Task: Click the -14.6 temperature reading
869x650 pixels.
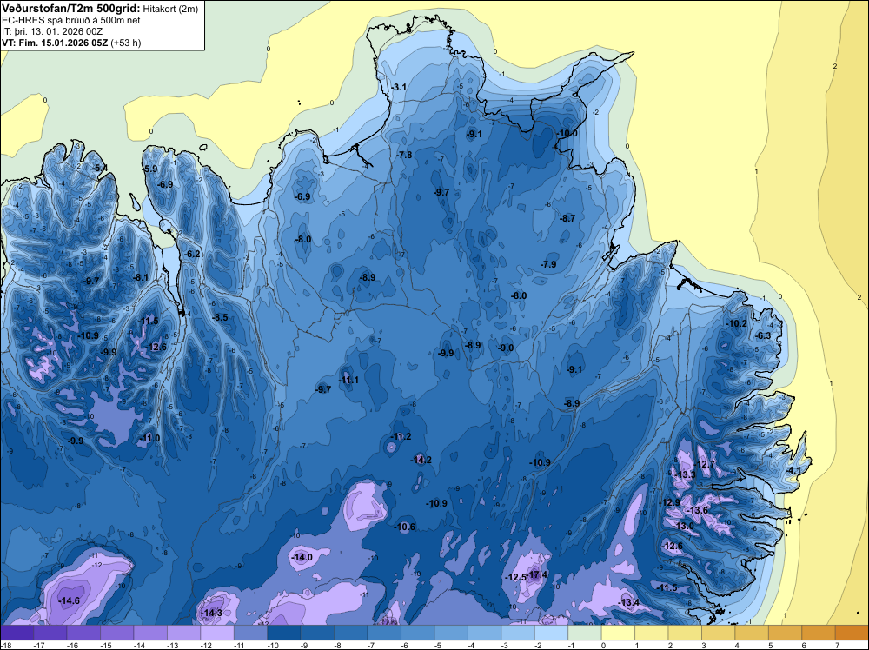Action: click(x=70, y=600)
